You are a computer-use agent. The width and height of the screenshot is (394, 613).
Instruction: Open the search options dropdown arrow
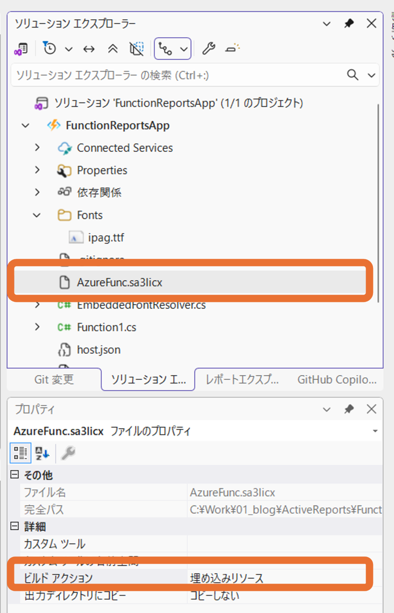click(x=372, y=75)
